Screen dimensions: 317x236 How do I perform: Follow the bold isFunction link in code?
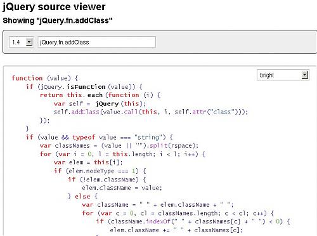pos(86,87)
